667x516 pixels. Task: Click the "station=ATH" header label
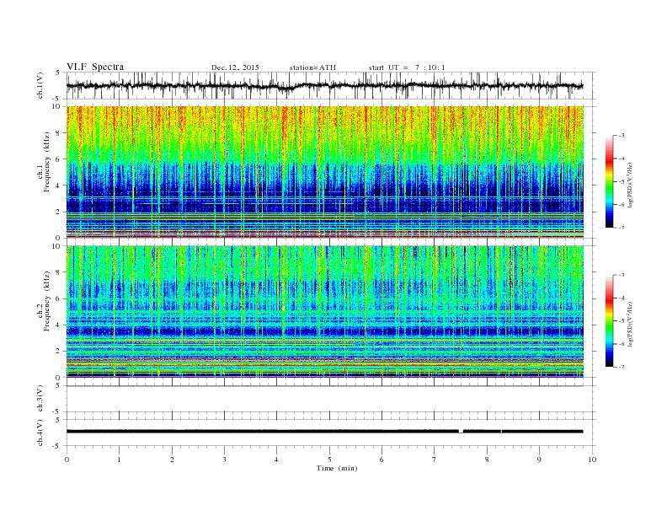coord(312,67)
